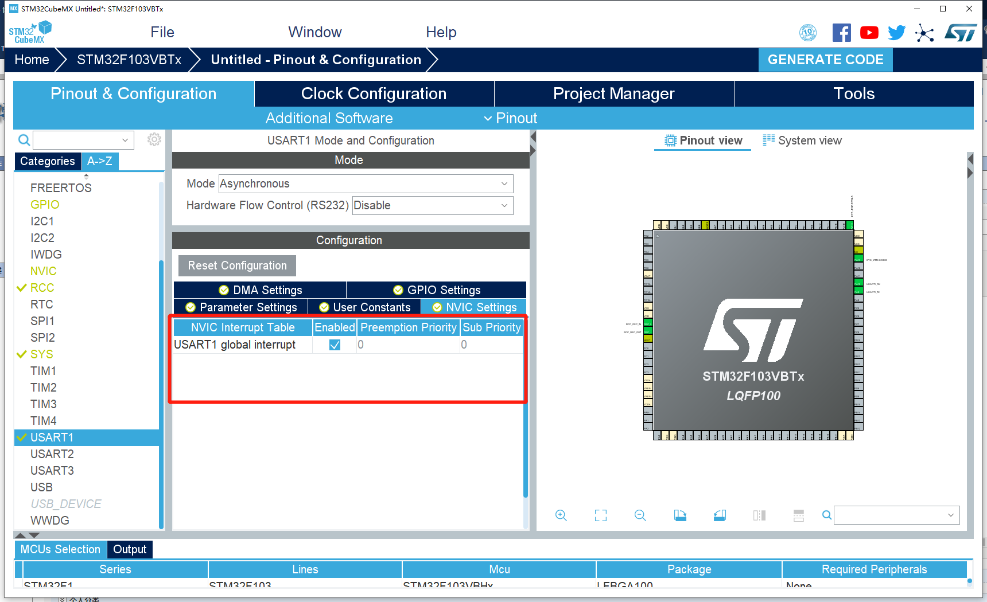This screenshot has width=987, height=602.
Task: Open the ST Facebook page icon
Action: click(x=841, y=33)
